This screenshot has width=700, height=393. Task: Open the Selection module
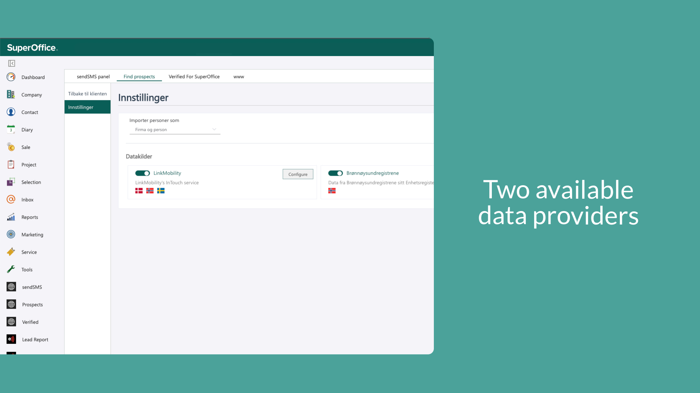pyautogui.click(x=31, y=181)
